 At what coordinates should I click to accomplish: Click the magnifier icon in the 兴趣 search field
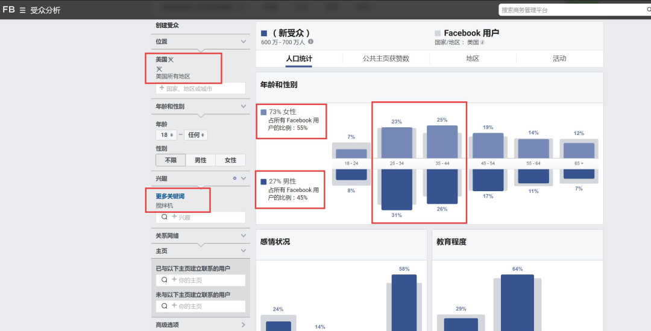[165, 217]
